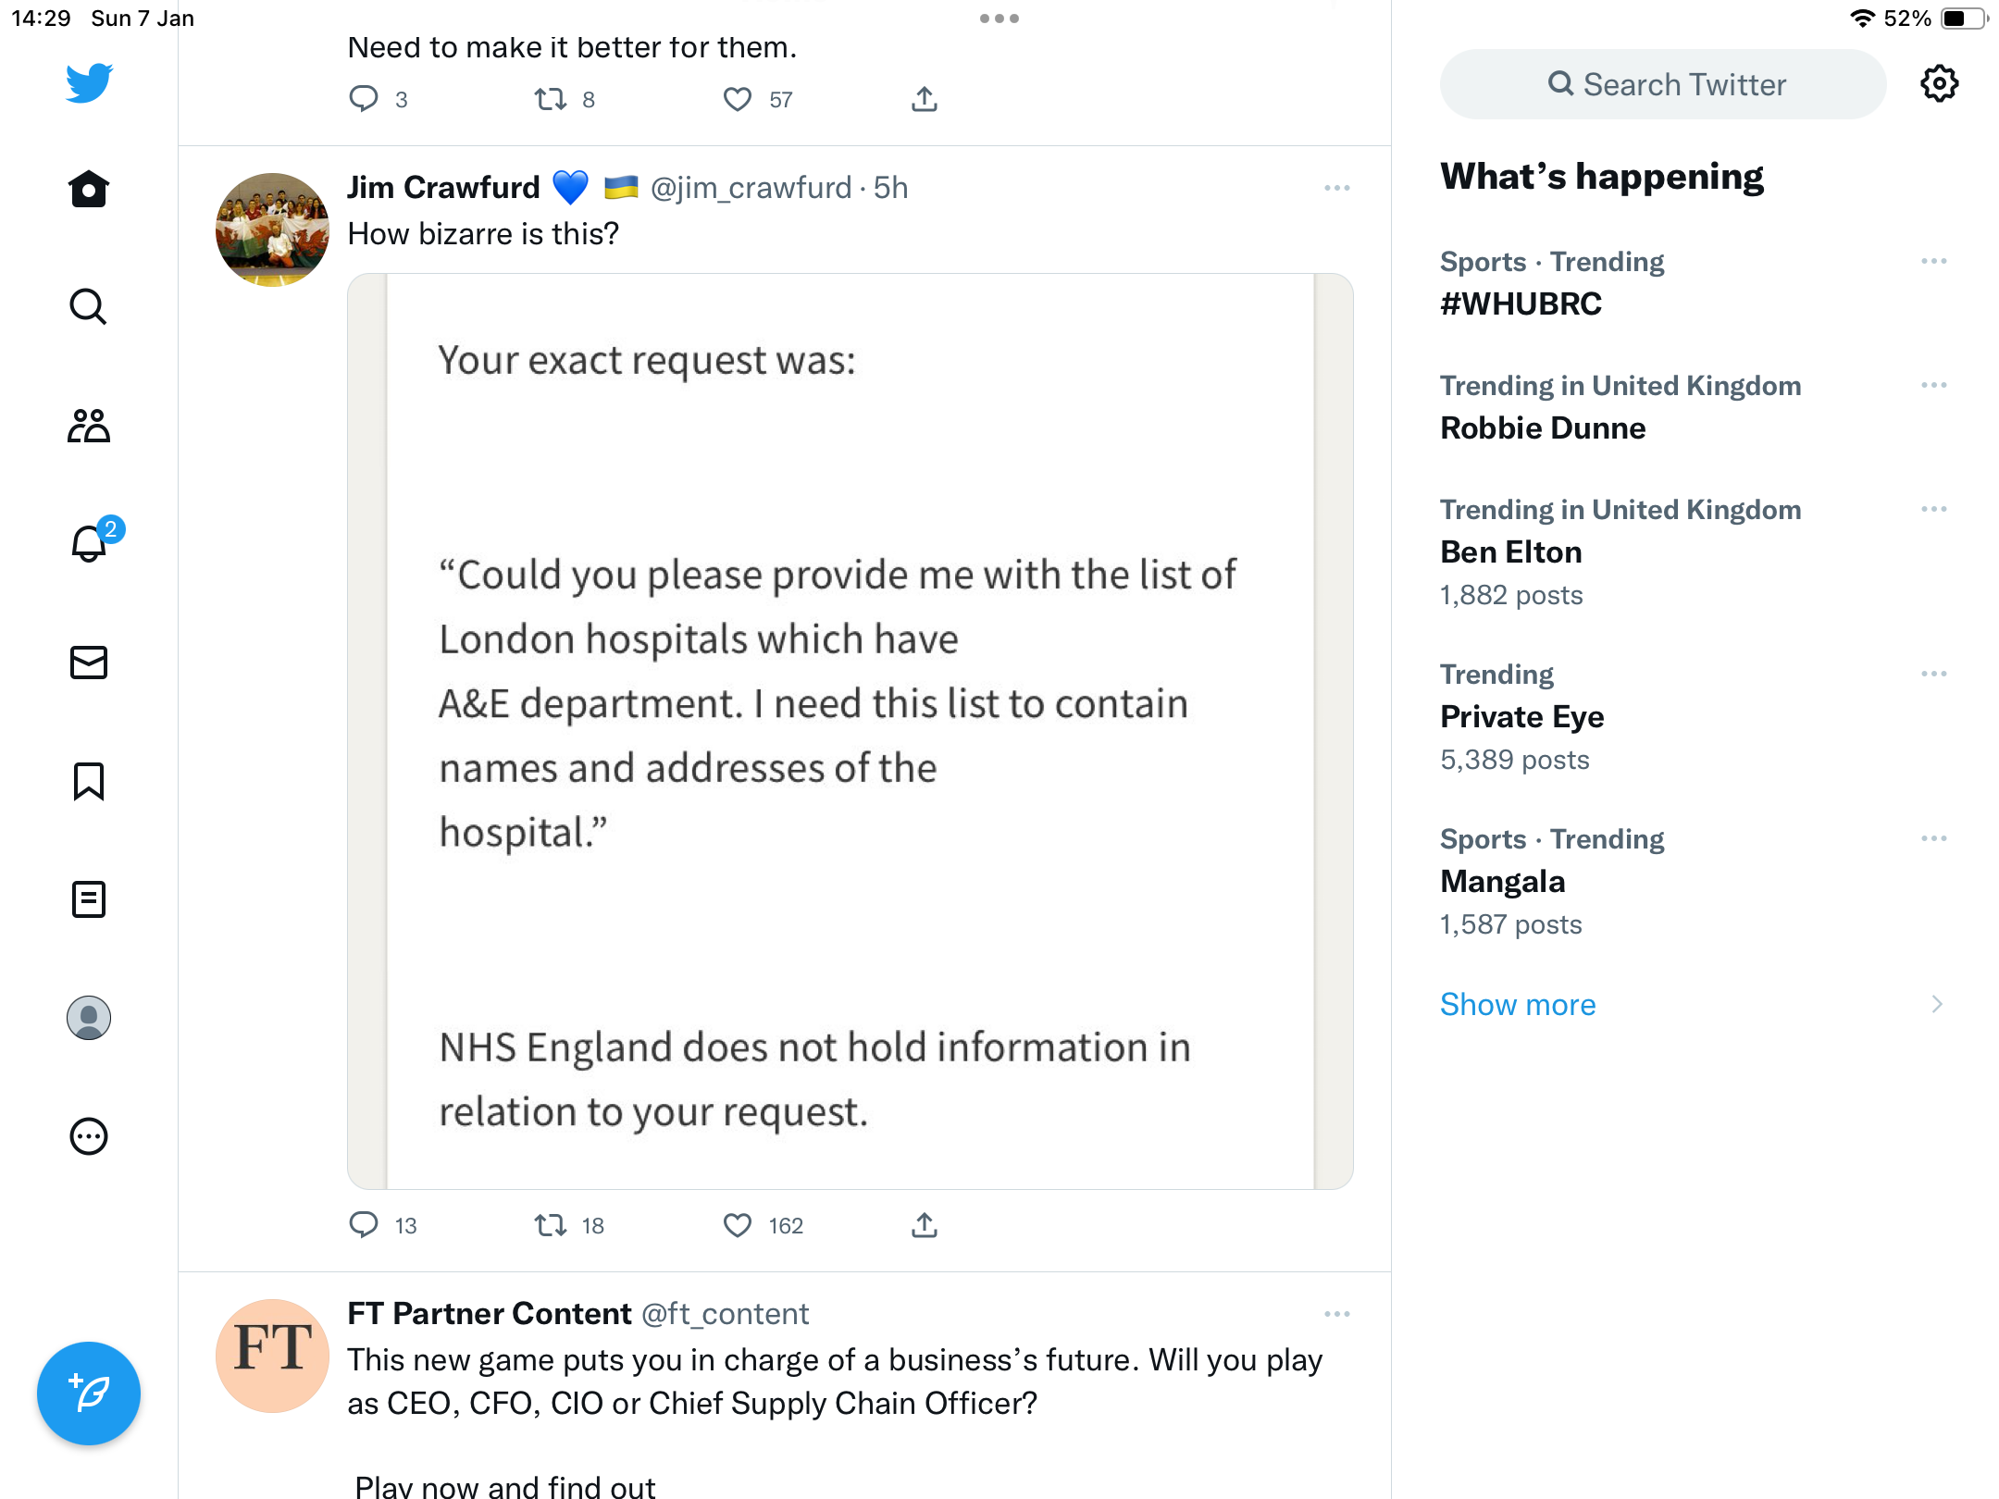Open Profile avatar icon in sidebar

(x=89, y=1018)
